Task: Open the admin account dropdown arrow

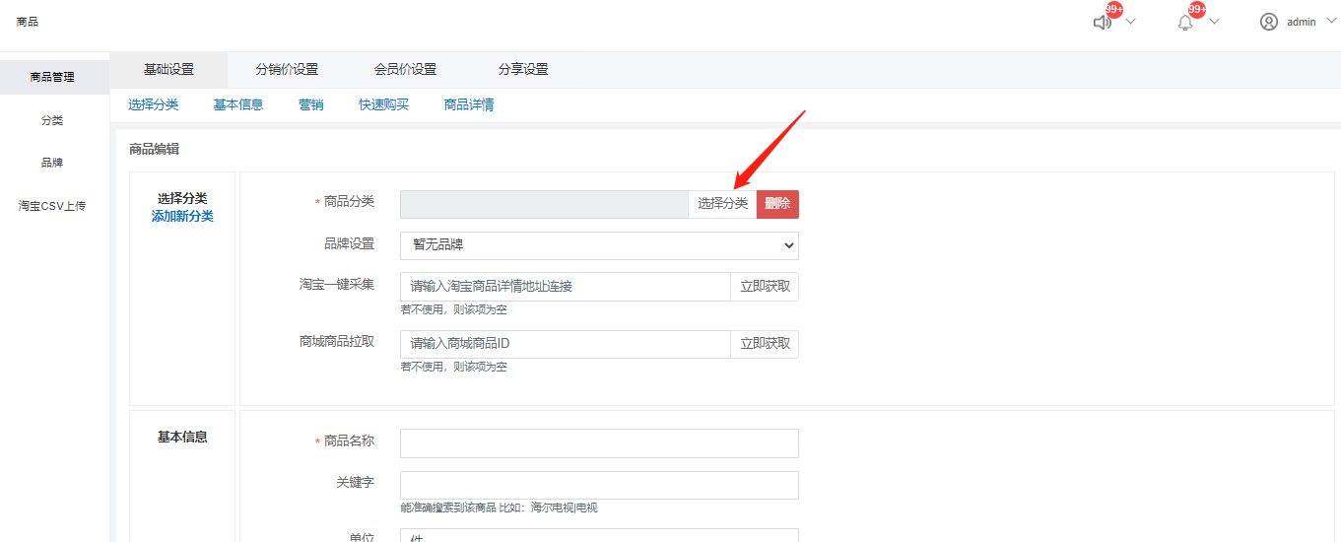Action: (1331, 22)
